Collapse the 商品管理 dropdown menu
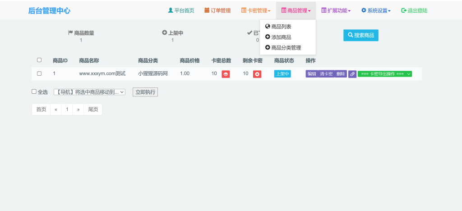This screenshot has height=211, width=462. pos(296,10)
